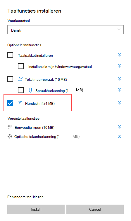Image resolution: width=131 pixels, height=221 pixels.
Task: Click the Install button
Action: coord(36,209)
